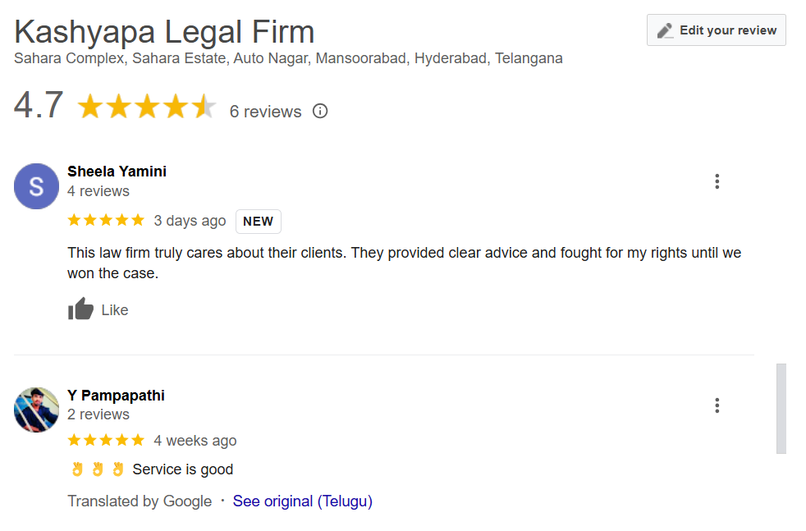Screen dimensions: 806x531
Task: Click the Kashyapa Legal Firm title
Action: pyautogui.click(x=164, y=32)
